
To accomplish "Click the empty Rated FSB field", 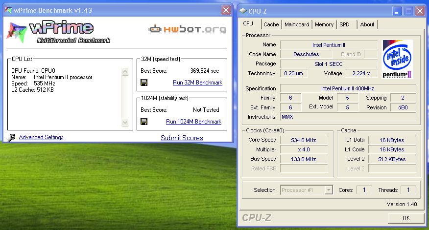I will tap(304, 168).
